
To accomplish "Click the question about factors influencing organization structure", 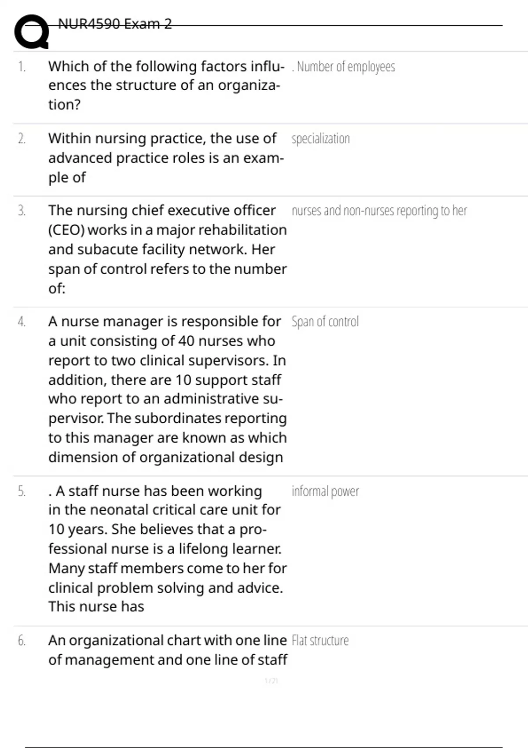I will (x=166, y=85).
